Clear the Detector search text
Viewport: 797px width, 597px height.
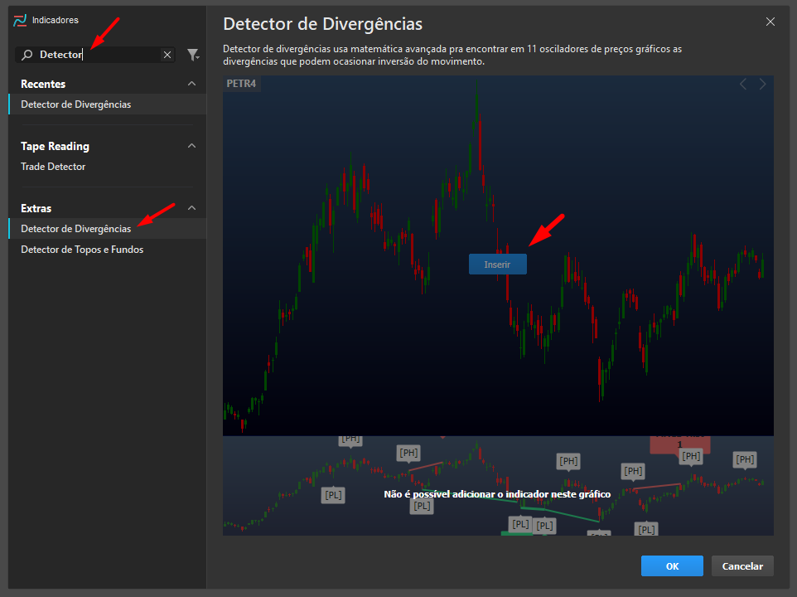point(167,55)
